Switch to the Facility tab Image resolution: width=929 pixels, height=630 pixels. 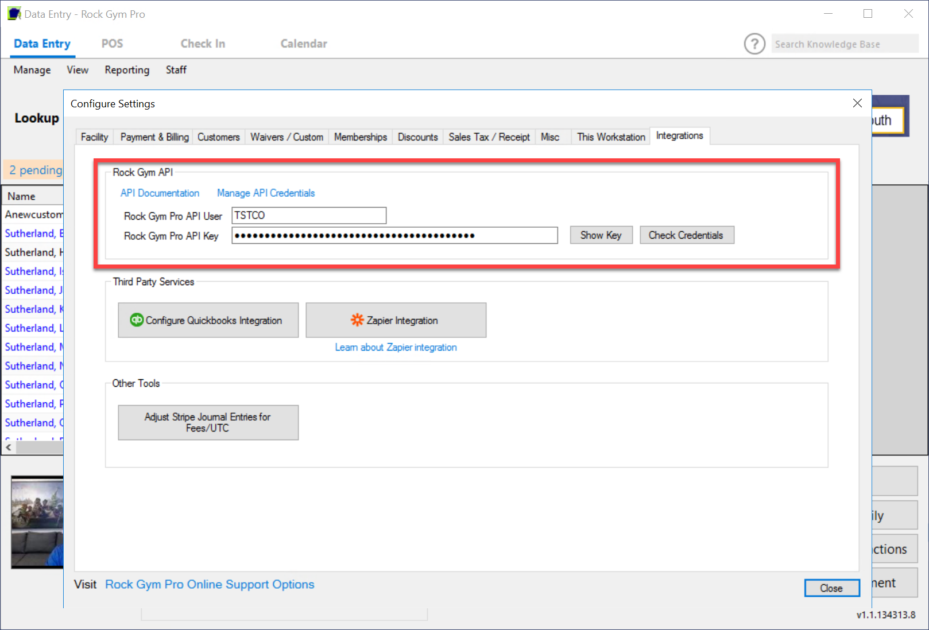click(94, 137)
